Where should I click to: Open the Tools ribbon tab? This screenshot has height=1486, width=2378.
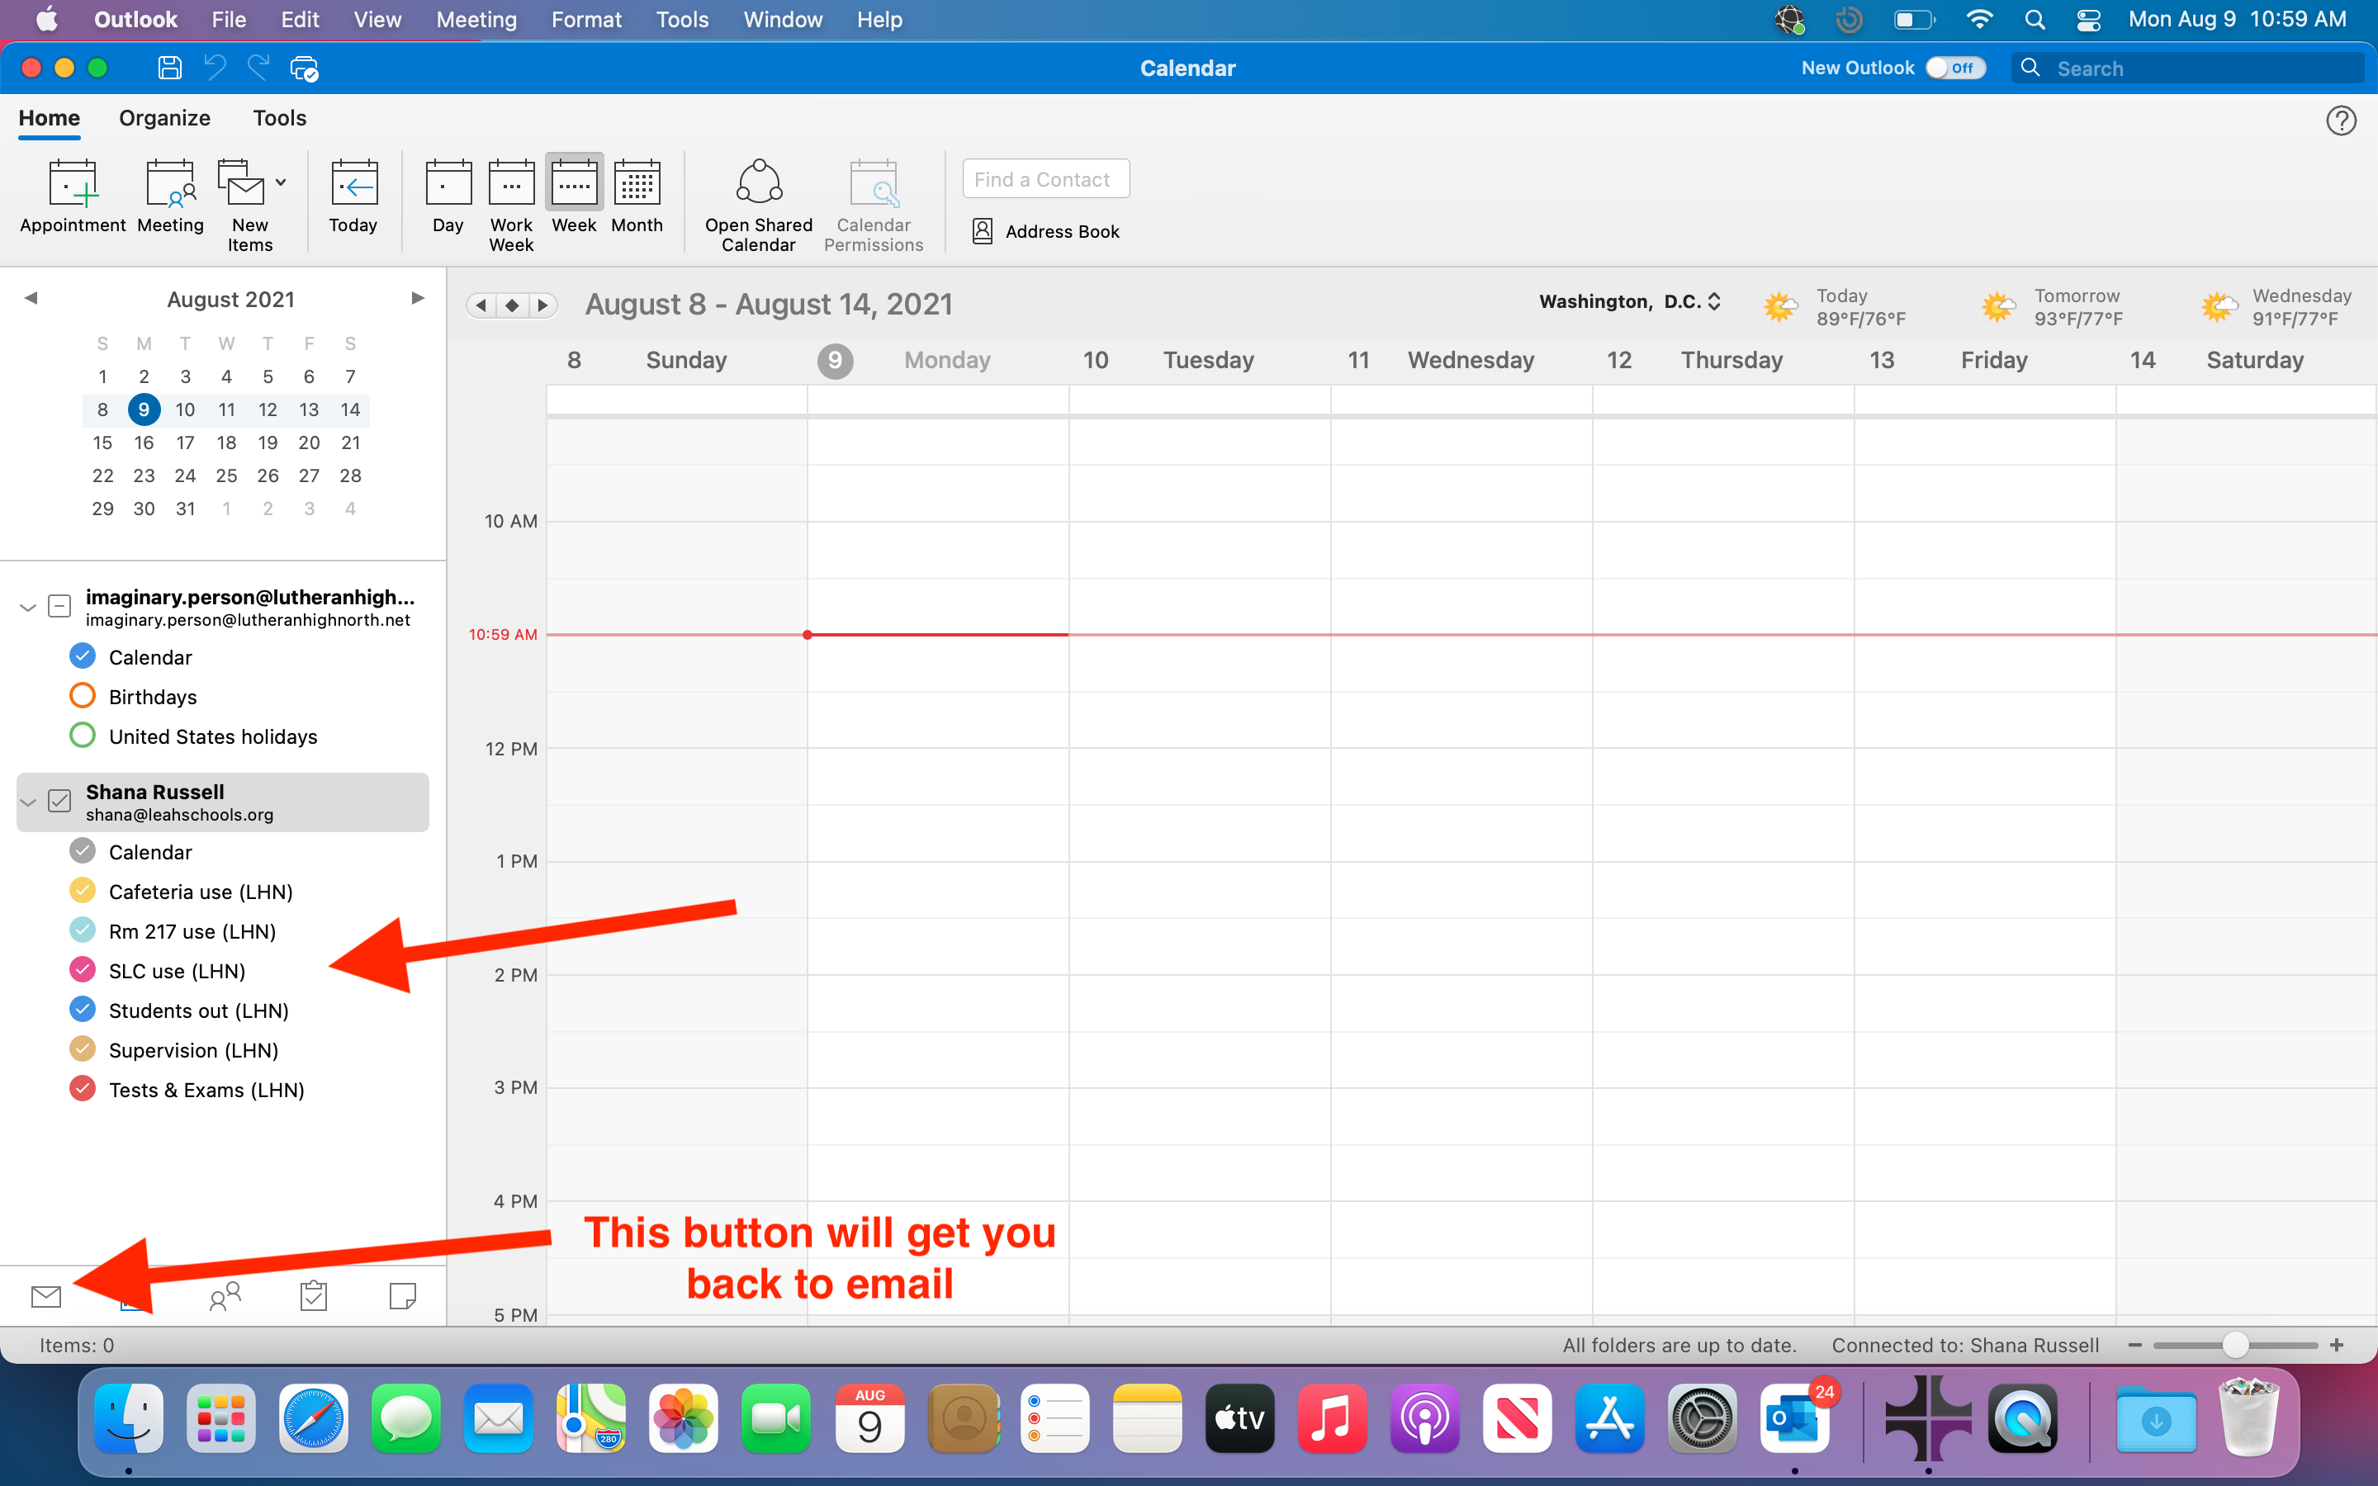(x=279, y=118)
